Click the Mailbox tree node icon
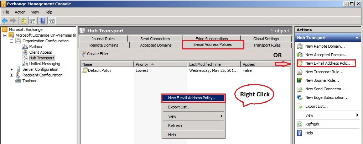The height and width of the screenshot is (144, 363). [x=25, y=47]
